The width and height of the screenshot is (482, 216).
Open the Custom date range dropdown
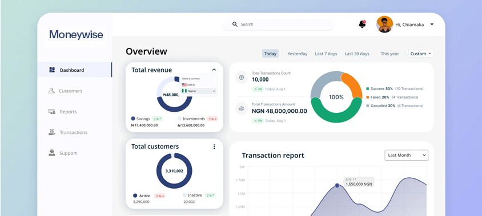pos(421,54)
